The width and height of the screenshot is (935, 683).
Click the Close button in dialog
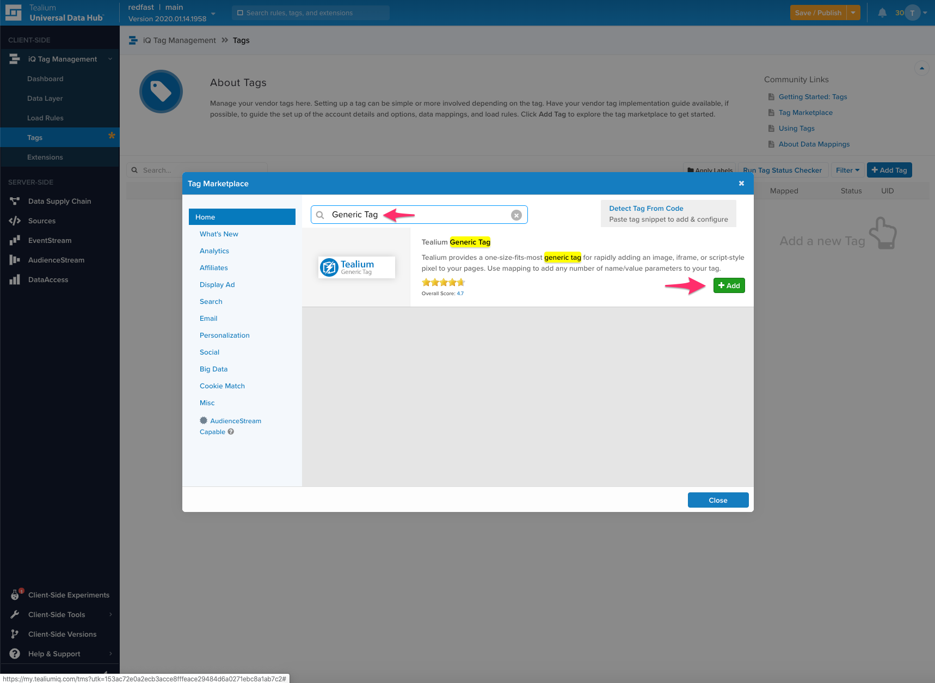click(718, 500)
